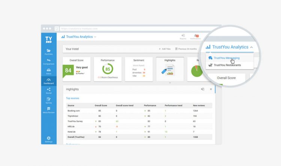Click the Very good rating label

(82, 67)
